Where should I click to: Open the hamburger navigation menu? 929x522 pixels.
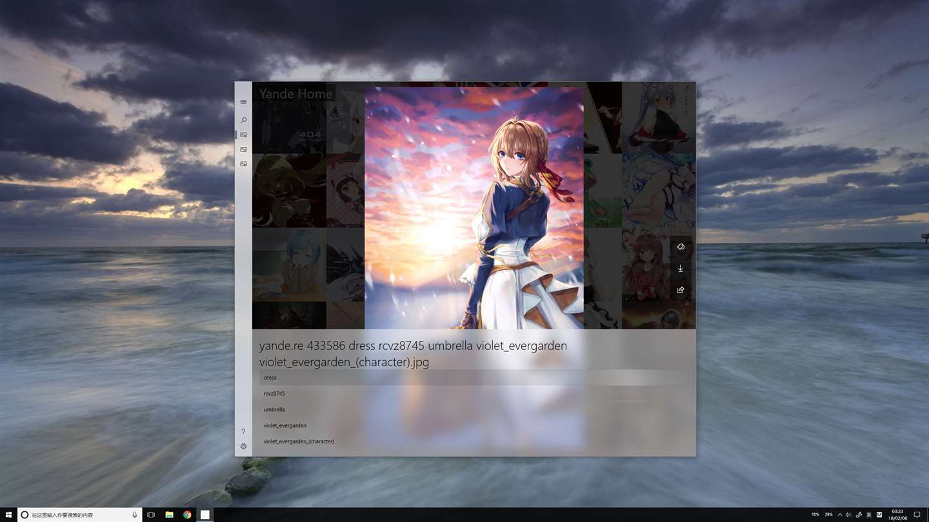click(243, 102)
